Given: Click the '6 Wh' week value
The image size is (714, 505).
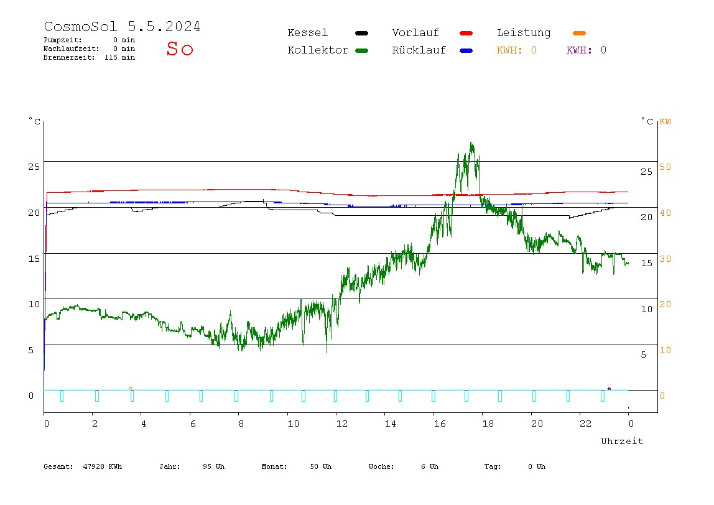Looking at the screenshot, I should (430, 466).
